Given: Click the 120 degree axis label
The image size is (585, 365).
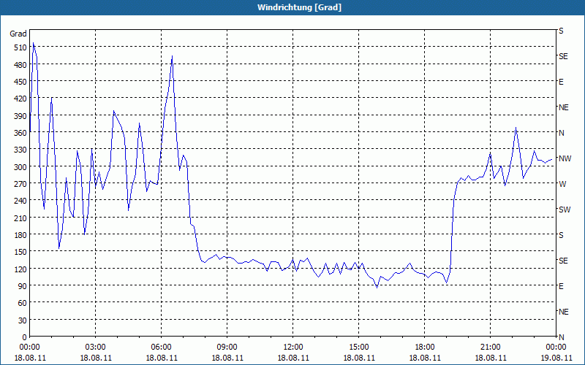Looking at the screenshot, I should click(20, 269).
